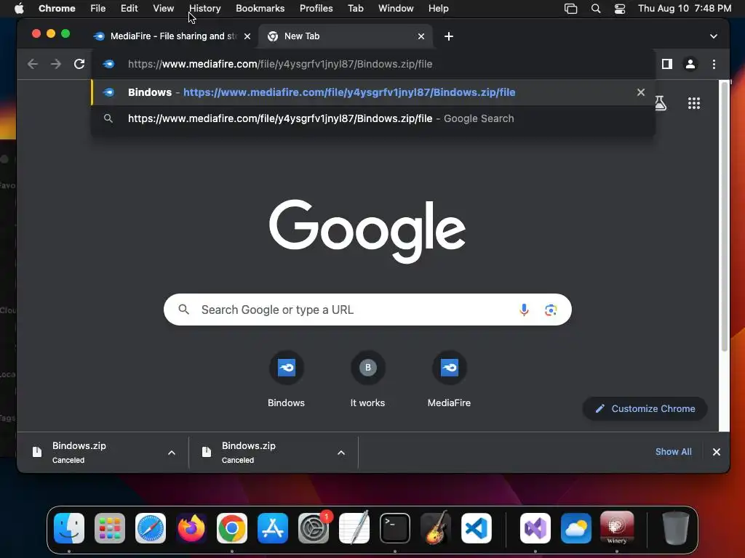Remove the Bindows suggestion with its X
This screenshot has height=558, width=745.
click(x=640, y=92)
